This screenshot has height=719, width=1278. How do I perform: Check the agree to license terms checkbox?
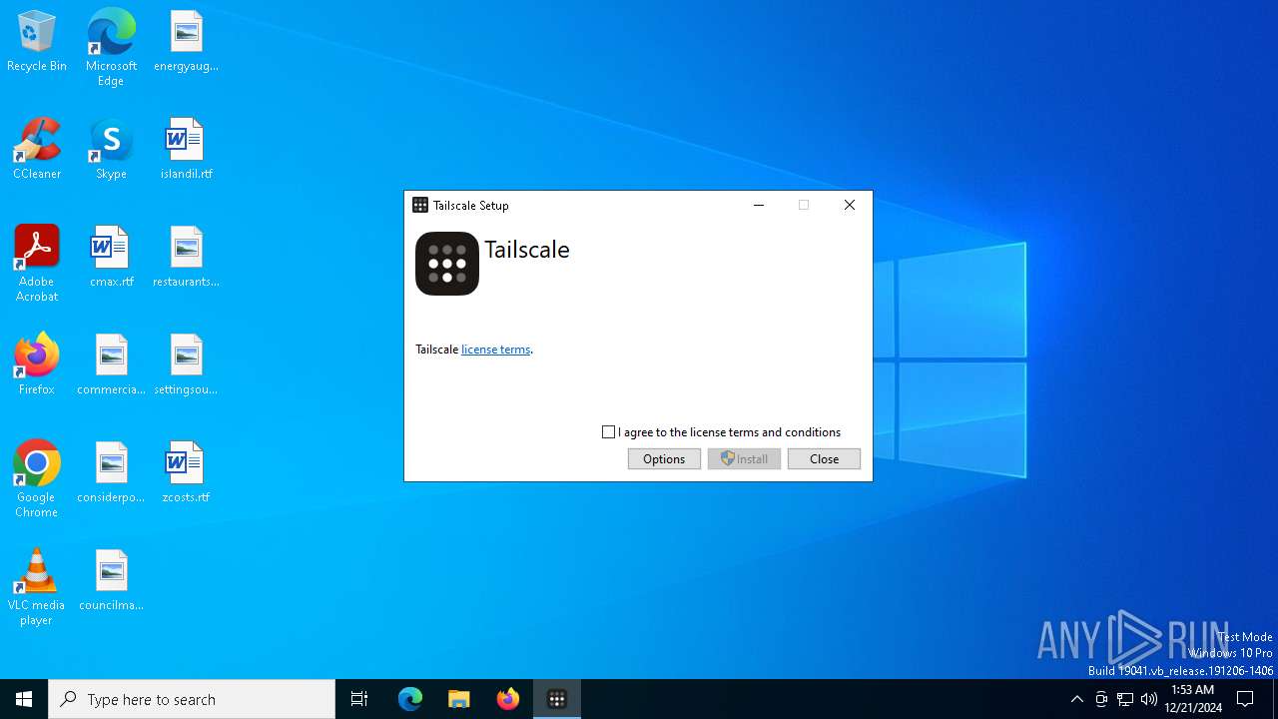pyautogui.click(x=608, y=432)
